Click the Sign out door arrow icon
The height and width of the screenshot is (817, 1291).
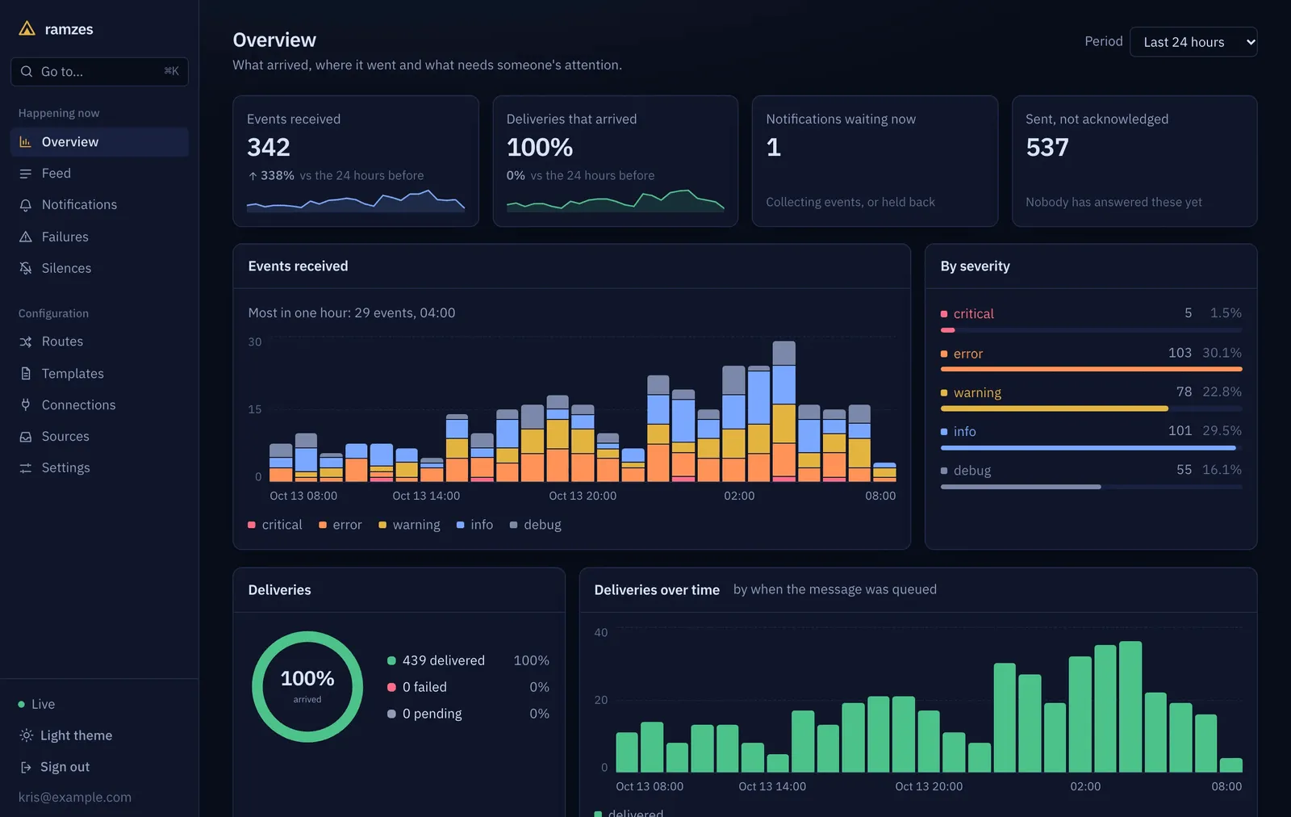[x=26, y=767]
